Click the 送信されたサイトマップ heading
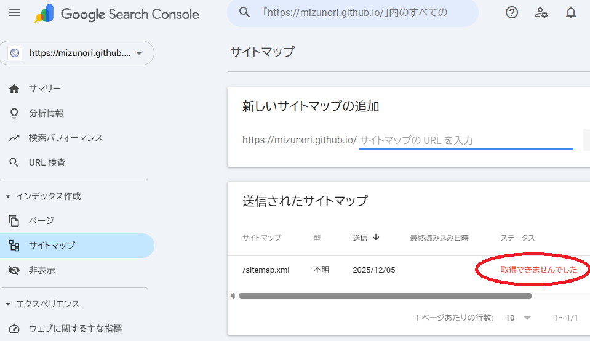590x341 pixels. coord(305,201)
